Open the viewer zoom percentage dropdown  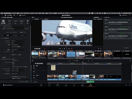point(33,17)
